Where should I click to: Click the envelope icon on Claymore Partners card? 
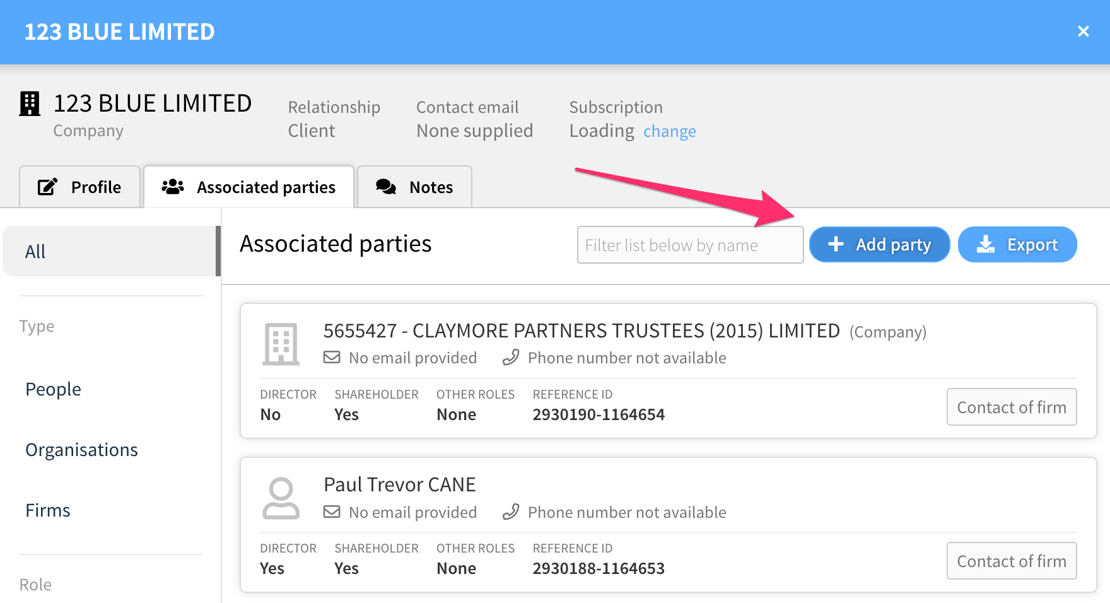pos(332,358)
